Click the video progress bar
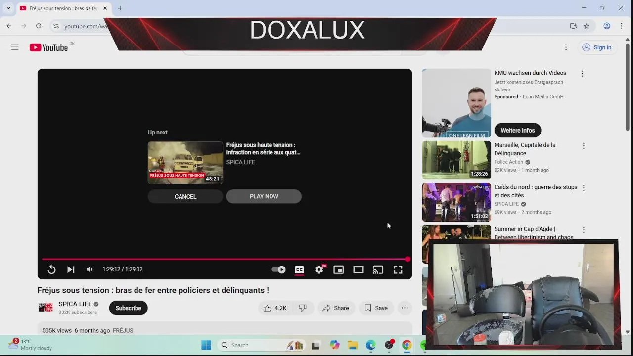Viewport: 633px width, 356px height. pyautogui.click(x=225, y=259)
